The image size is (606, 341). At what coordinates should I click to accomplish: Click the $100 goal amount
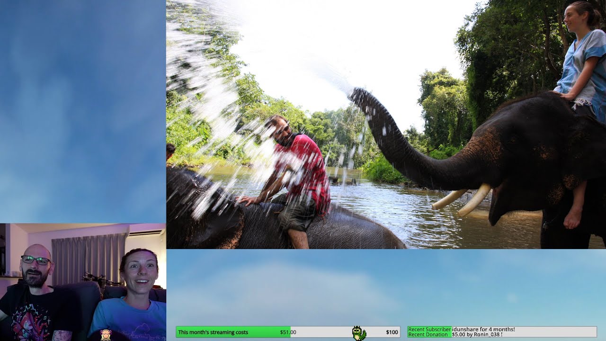tap(392, 332)
